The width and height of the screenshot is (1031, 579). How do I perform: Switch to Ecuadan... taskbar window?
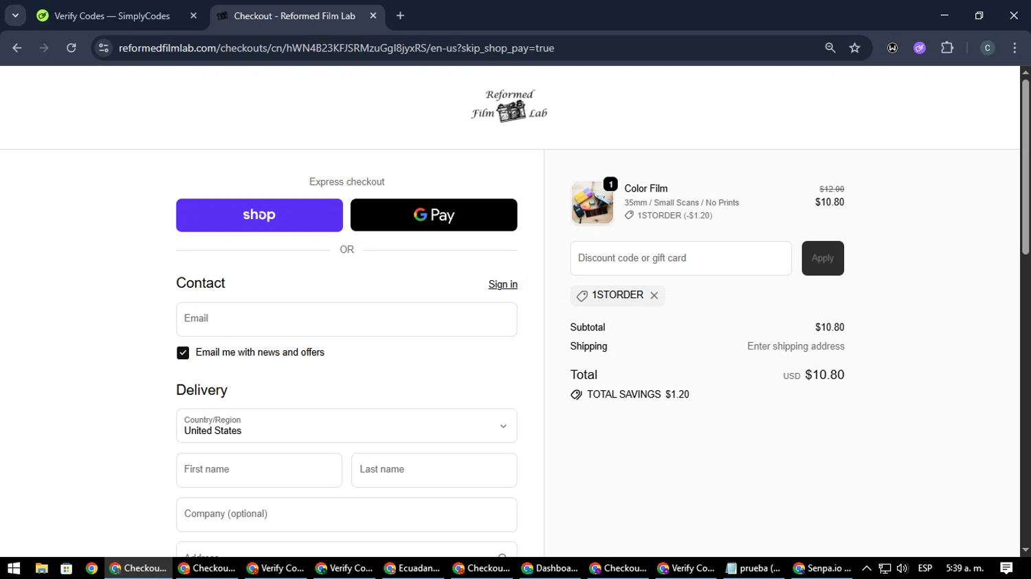(413, 568)
